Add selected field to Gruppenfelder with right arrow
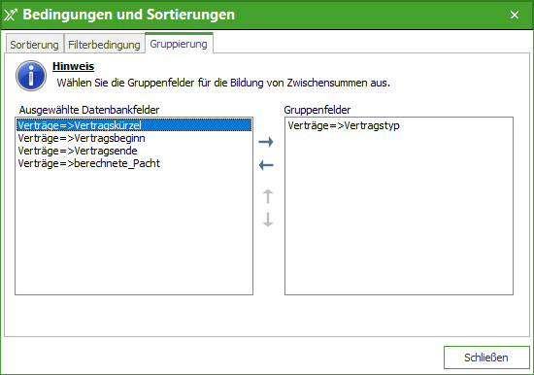534x375 pixels. [x=266, y=142]
